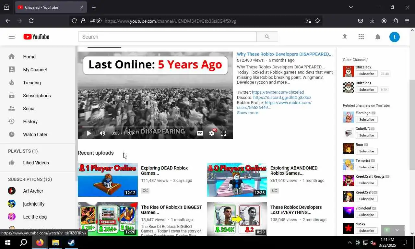Open Firefox extensions icon
The width and height of the screenshot is (415, 249).
(x=396, y=21)
